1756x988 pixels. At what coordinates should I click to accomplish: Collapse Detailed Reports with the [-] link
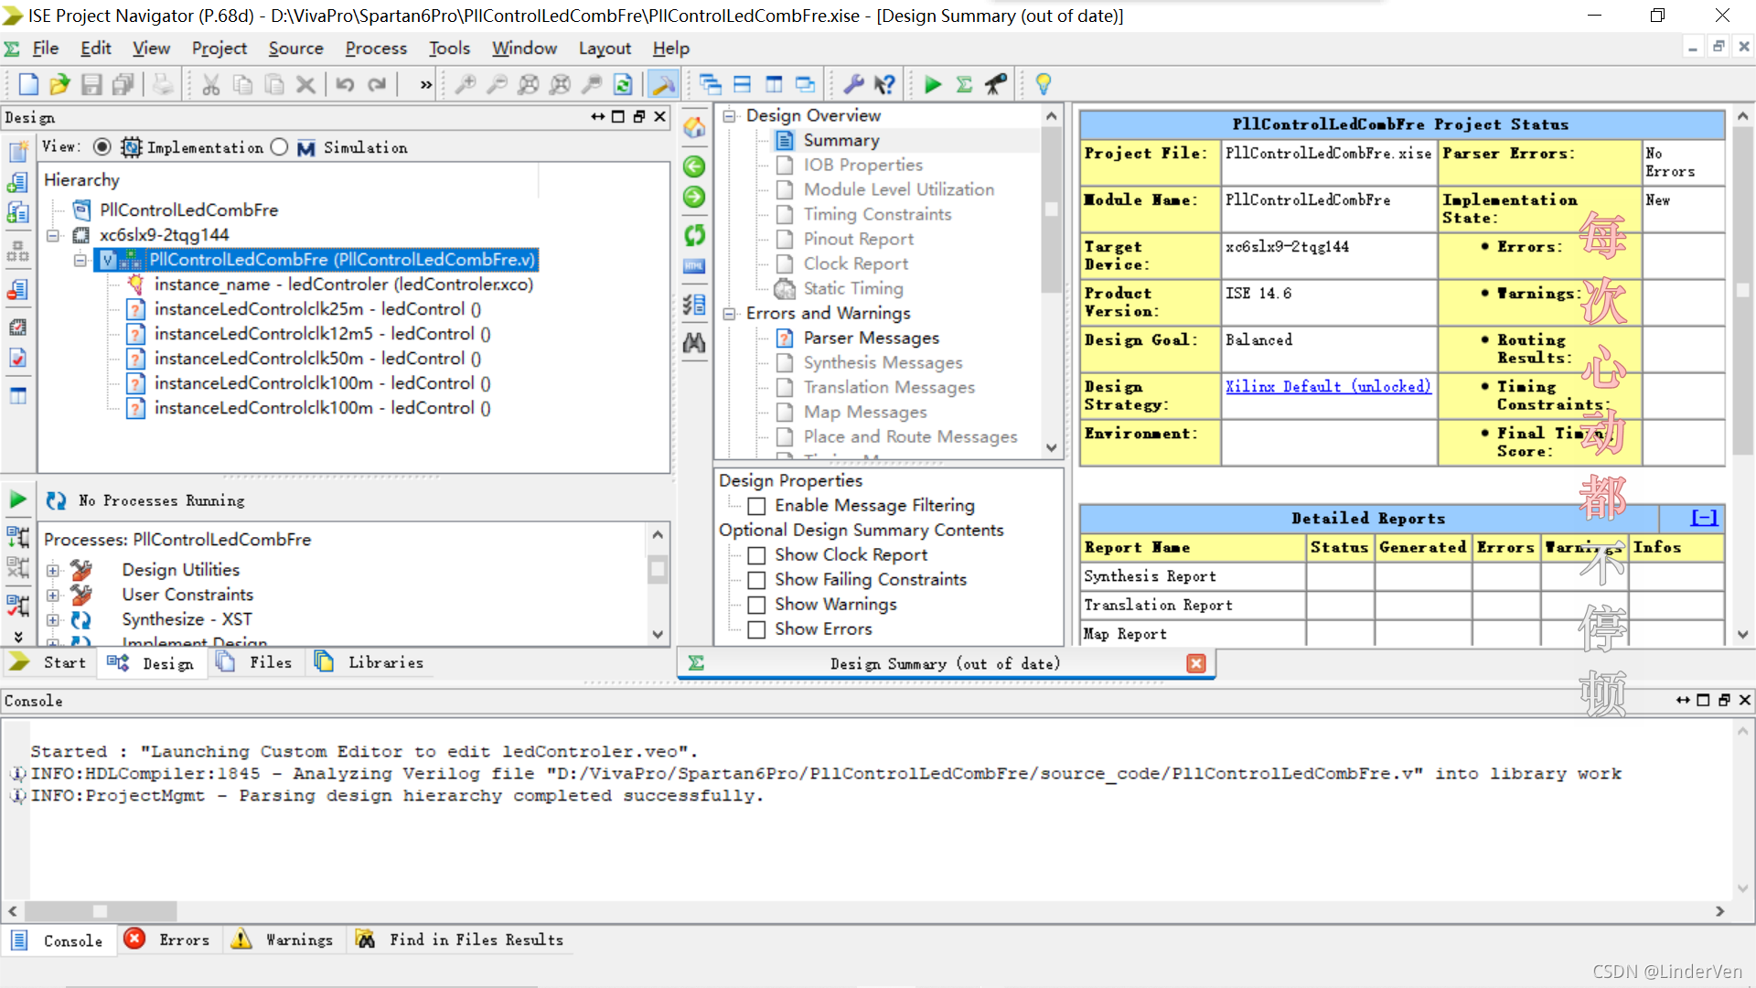[1704, 519]
